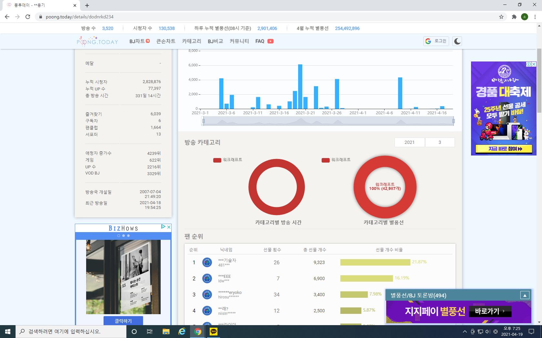
Task: Open the FAQ menu item
Action: [260, 41]
